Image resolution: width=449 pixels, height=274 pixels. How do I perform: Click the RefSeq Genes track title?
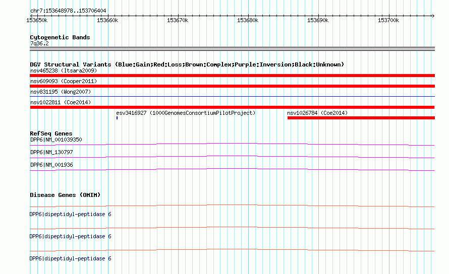tap(51, 133)
